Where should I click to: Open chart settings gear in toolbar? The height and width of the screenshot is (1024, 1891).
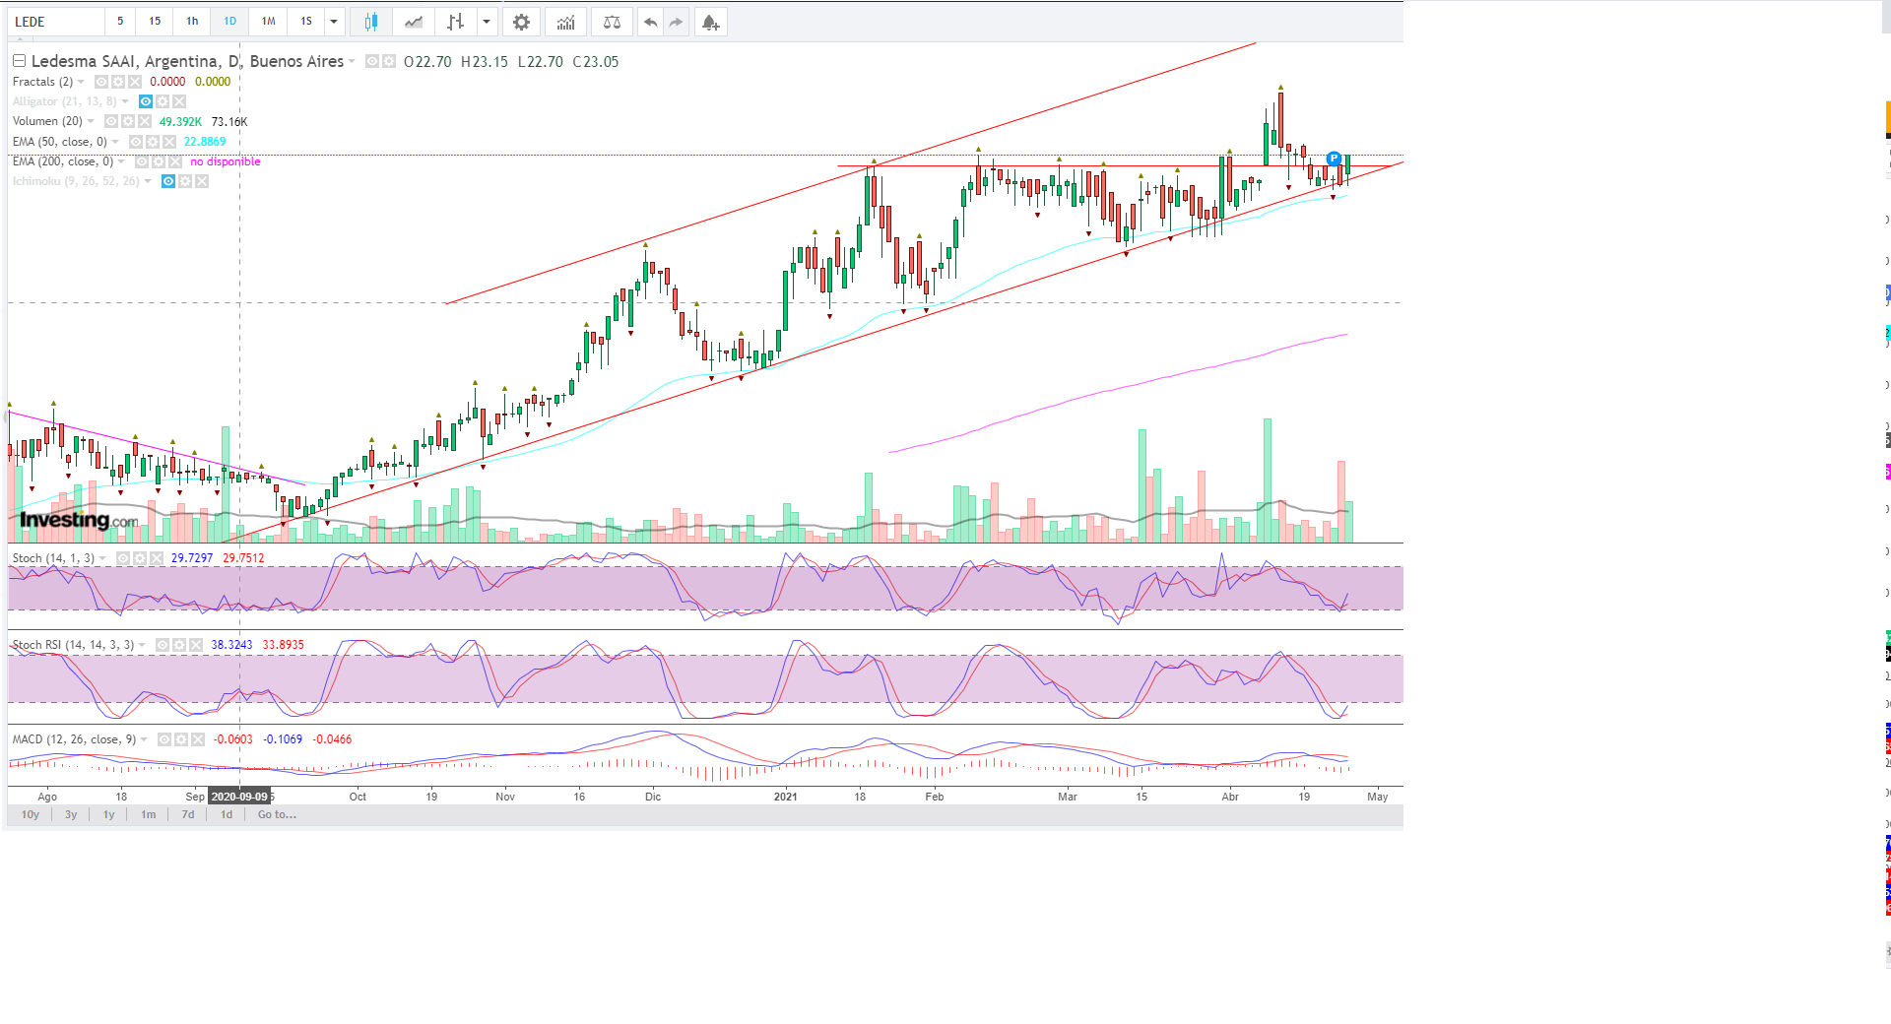(x=521, y=22)
